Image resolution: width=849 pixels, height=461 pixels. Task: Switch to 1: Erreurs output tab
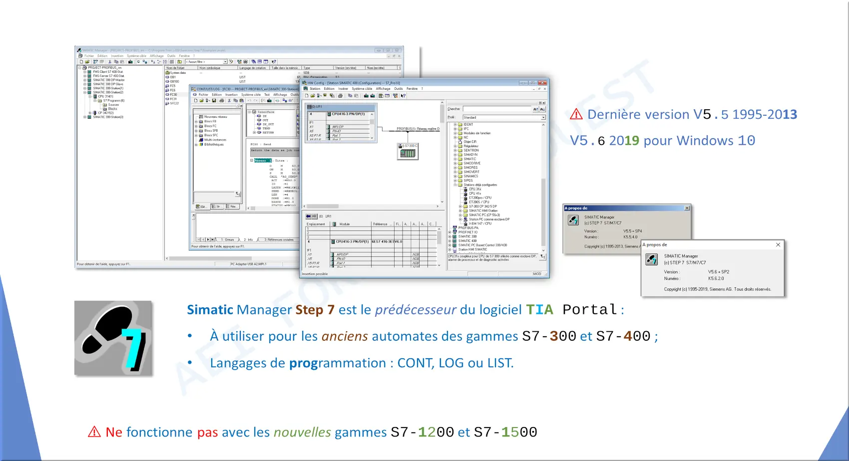(x=228, y=240)
